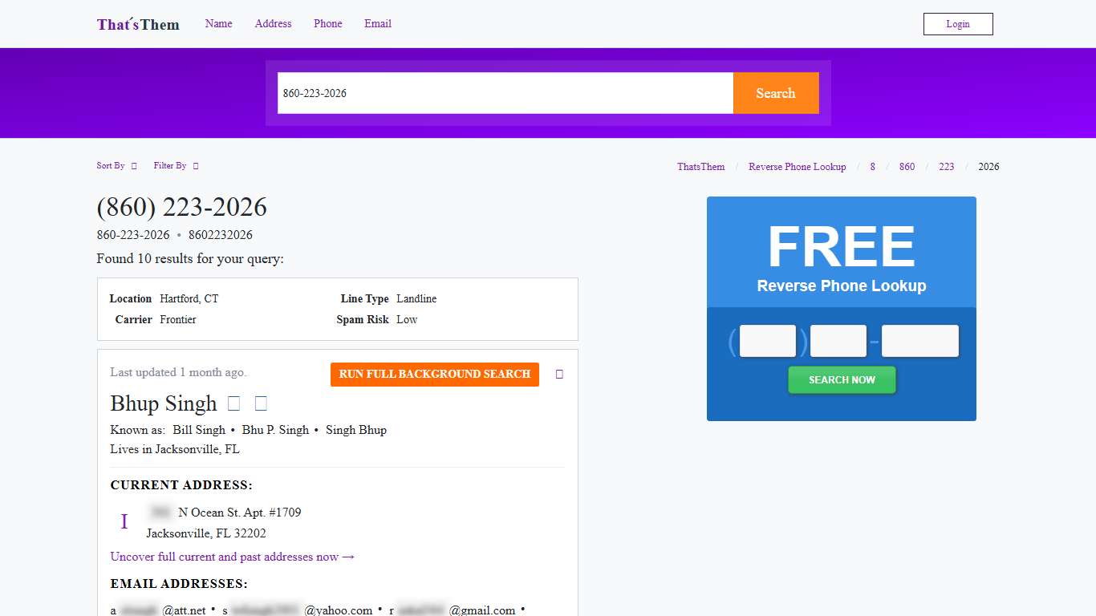The width and height of the screenshot is (1096, 616).
Task: Open the Address lookup menu item
Action: (x=273, y=24)
